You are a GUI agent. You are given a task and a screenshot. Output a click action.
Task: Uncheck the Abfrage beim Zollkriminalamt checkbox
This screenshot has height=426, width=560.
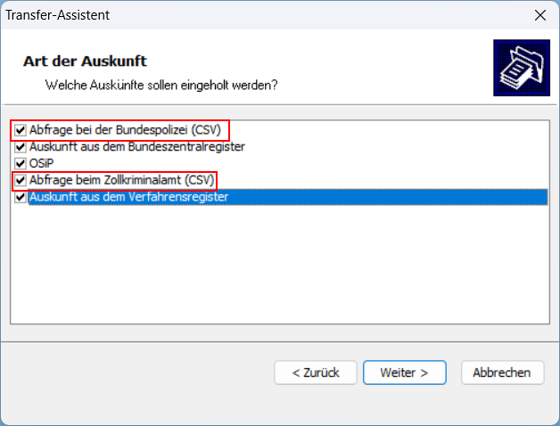(21, 180)
